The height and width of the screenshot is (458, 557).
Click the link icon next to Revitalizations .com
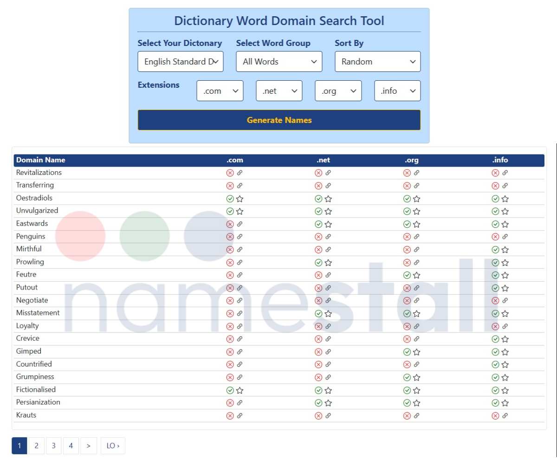tap(240, 173)
